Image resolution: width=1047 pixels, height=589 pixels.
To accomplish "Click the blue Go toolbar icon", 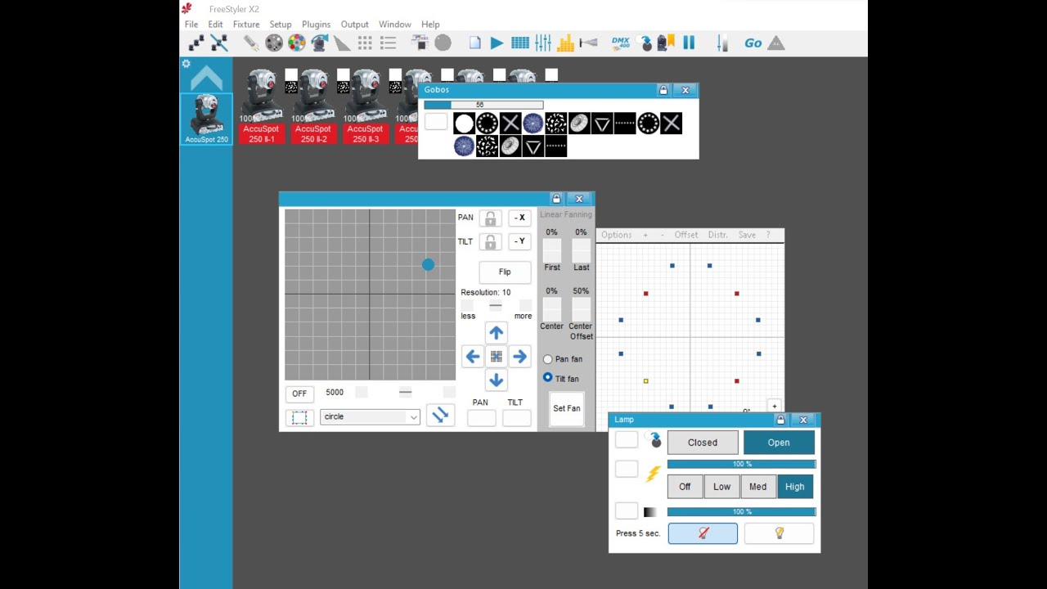I will point(753,43).
